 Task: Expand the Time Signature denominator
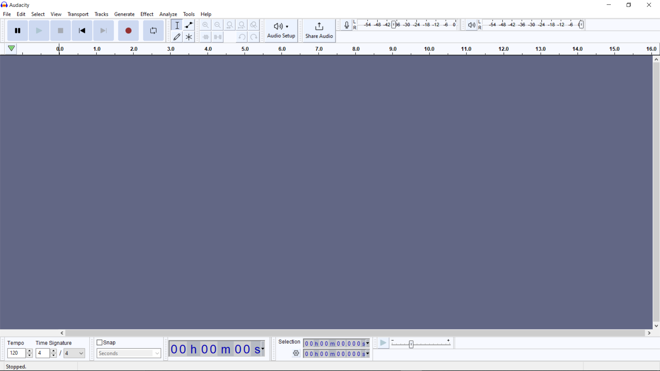(x=81, y=353)
